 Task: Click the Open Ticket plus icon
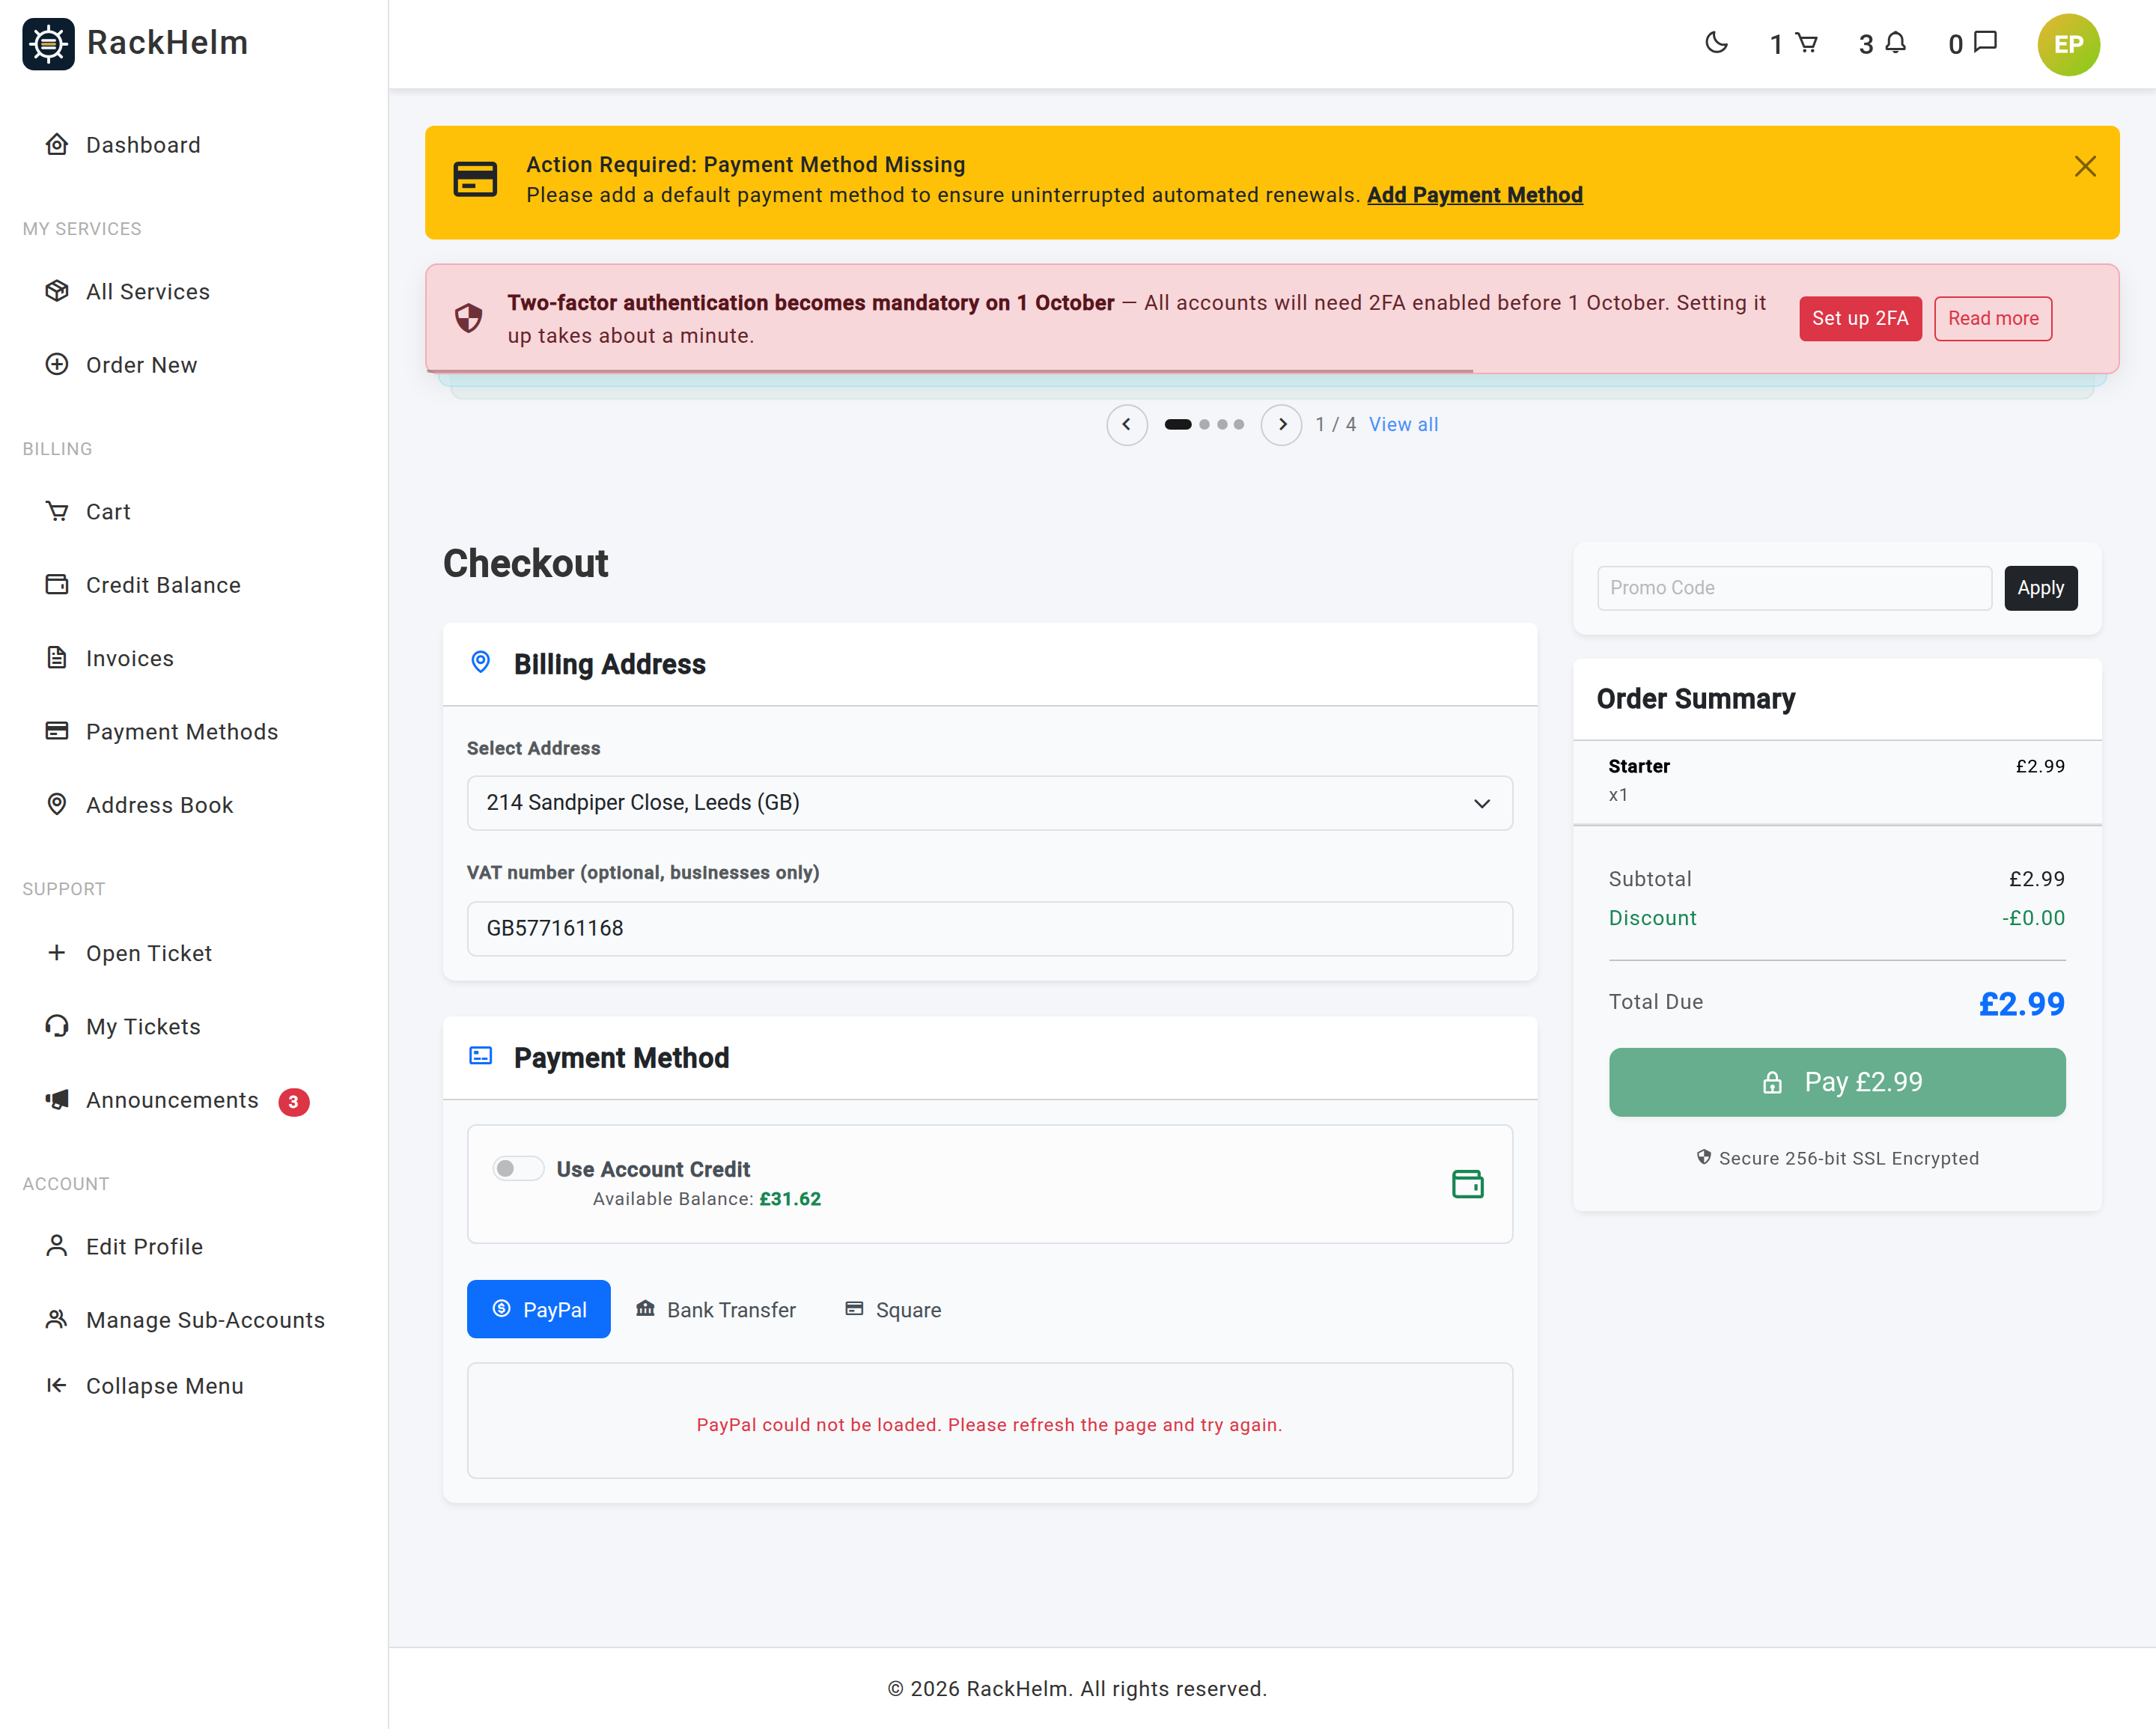pyautogui.click(x=57, y=952)
